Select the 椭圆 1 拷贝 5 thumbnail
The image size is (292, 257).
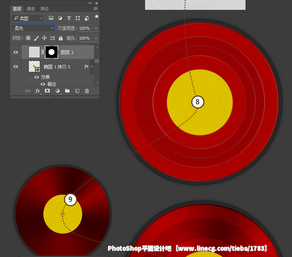click(34, 66)
